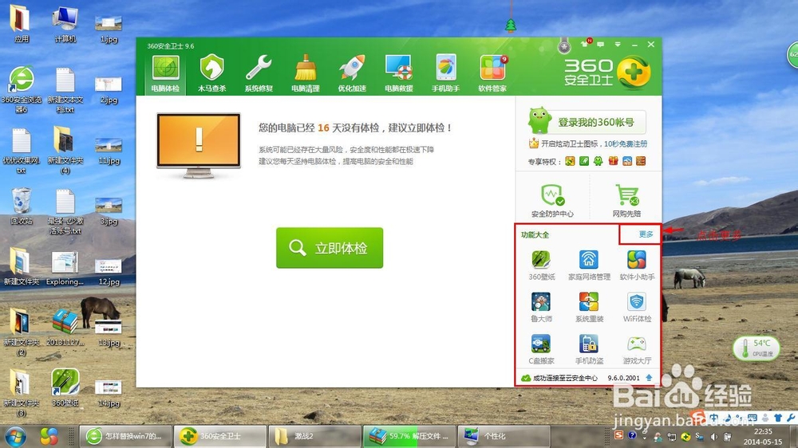Select the 360壁纸 desktop shortcut
798x448 pixels.
tap(65, 388)
